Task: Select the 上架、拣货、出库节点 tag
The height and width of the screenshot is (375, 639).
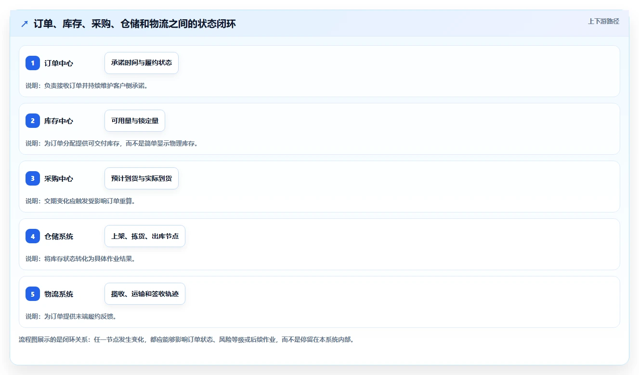Action: click(x=145, y=236)
